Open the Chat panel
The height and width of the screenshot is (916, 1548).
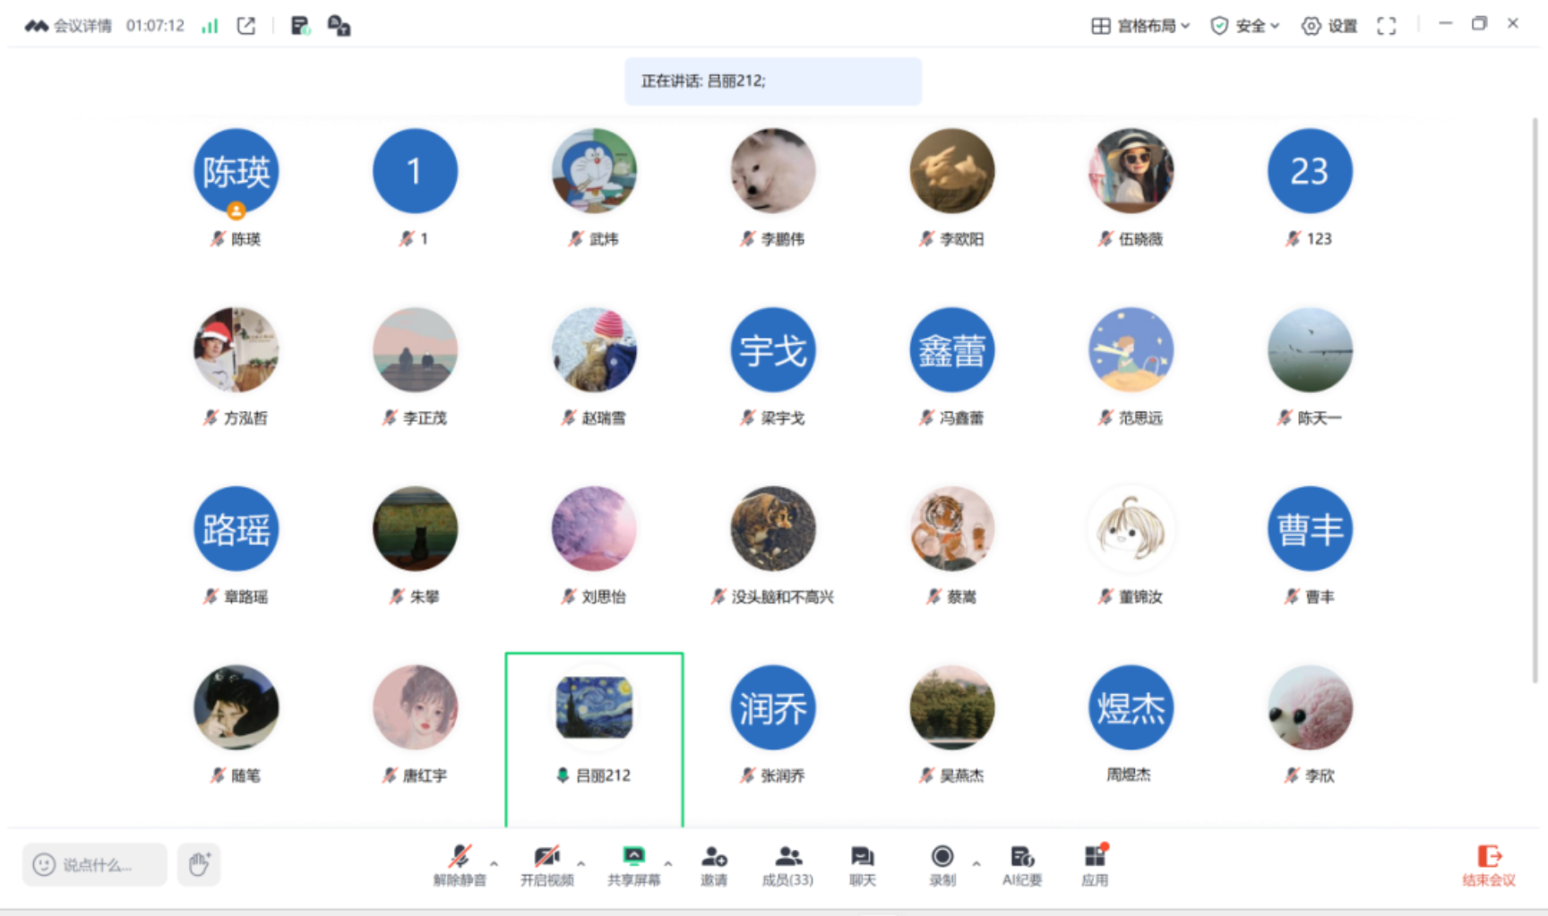(x=862, y=865)
